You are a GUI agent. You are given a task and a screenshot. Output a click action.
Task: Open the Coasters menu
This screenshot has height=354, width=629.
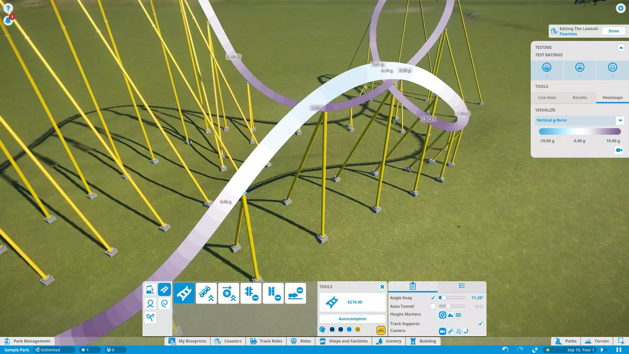228,341
